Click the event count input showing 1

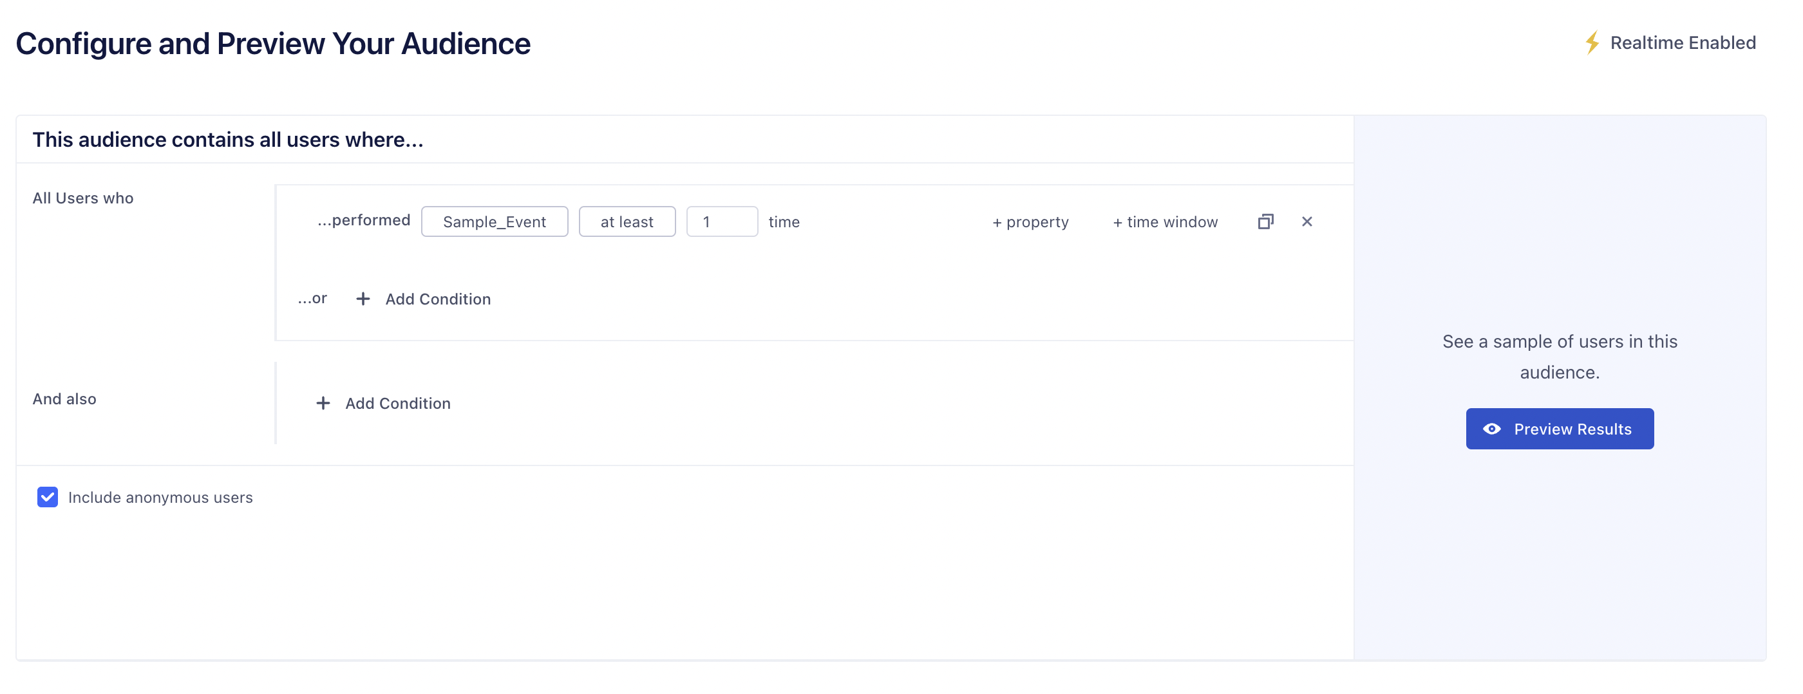(722, 221)
